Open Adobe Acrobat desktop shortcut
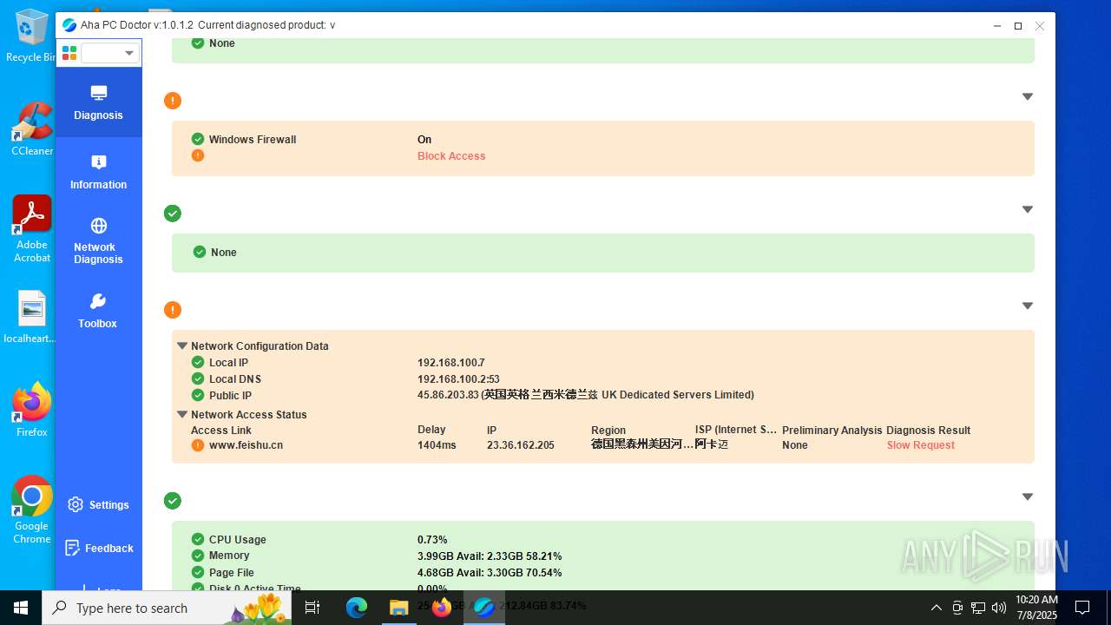 click(32, 229)
